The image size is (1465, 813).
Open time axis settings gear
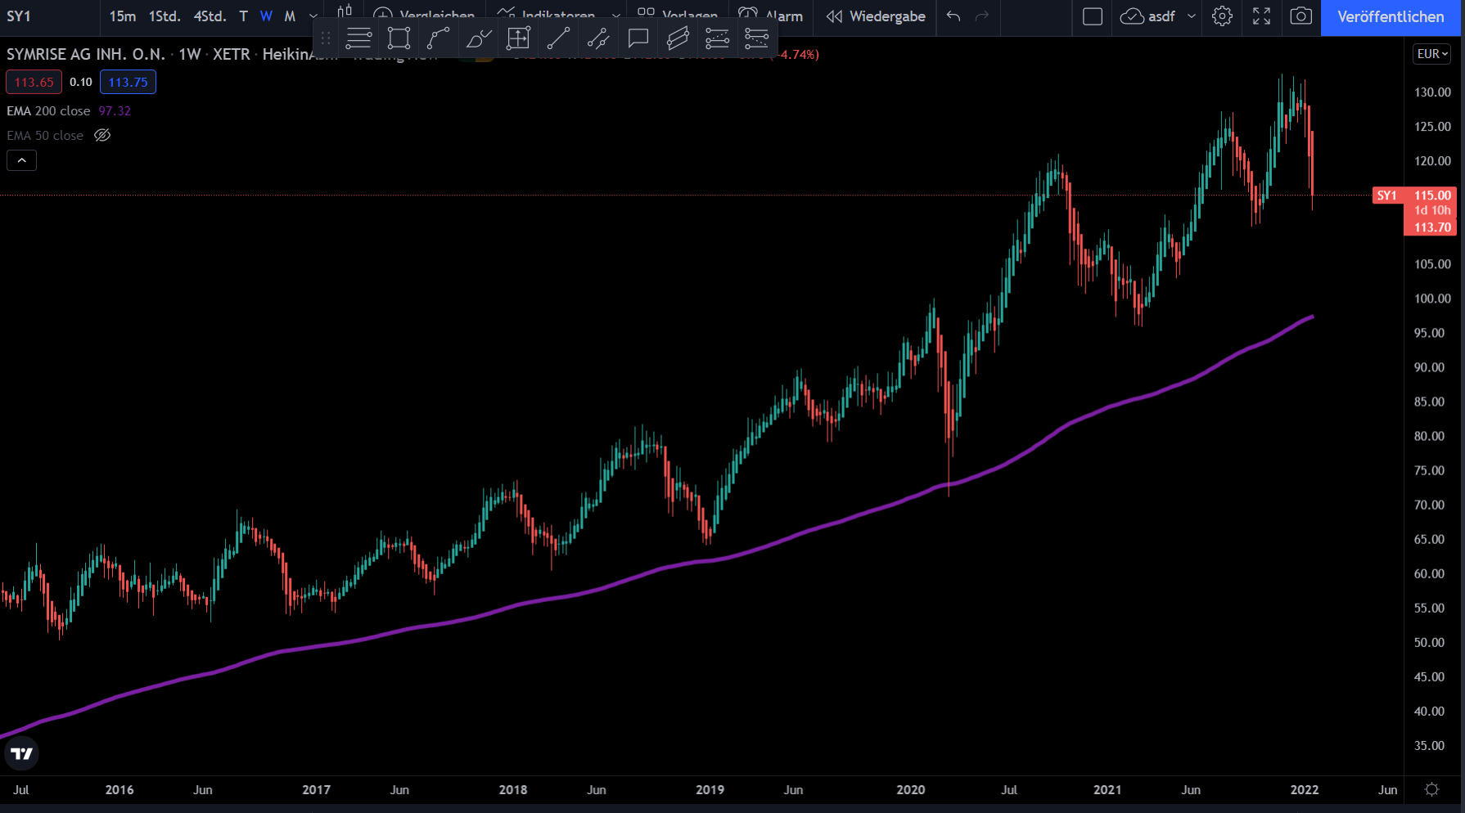(1431, 789)
